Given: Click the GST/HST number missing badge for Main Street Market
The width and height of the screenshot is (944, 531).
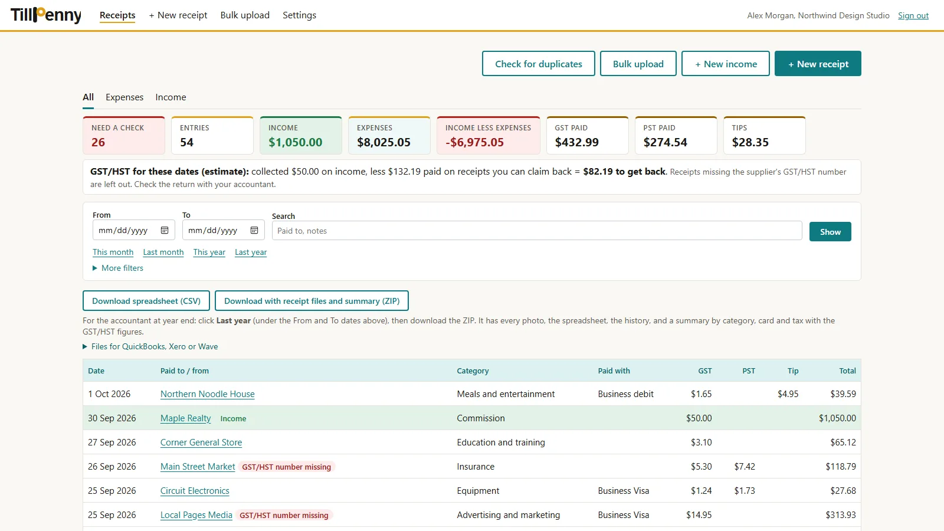Looking at the screenshot, I should (x=287, y=467).
